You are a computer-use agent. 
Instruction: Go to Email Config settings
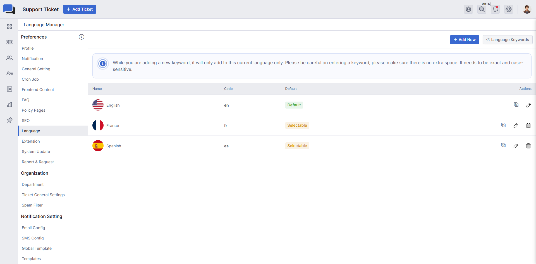(33, 228)
